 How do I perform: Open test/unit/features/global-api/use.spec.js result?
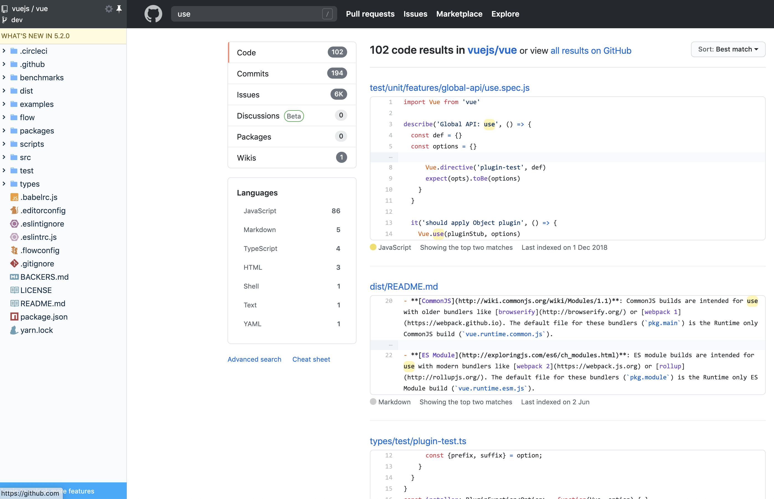pos(450,88)
